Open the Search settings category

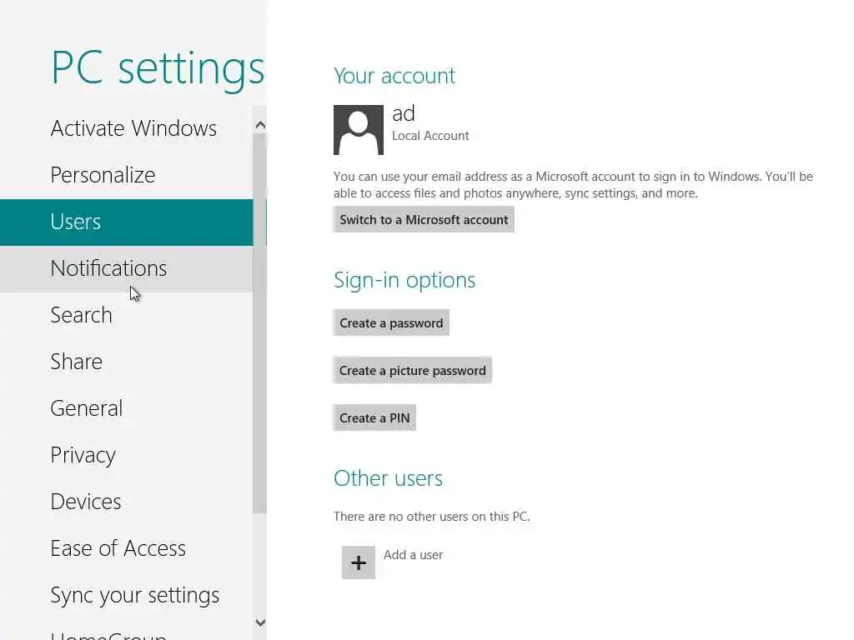click(x=127, y=316)
